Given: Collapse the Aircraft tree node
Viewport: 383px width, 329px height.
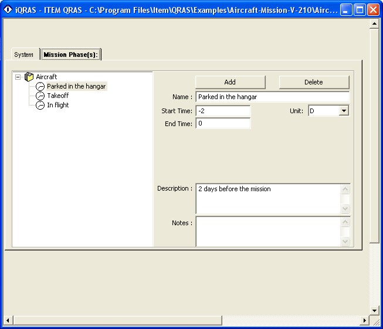Looking at the screenshot, I should pyautogui.click(x=18, y=77).
